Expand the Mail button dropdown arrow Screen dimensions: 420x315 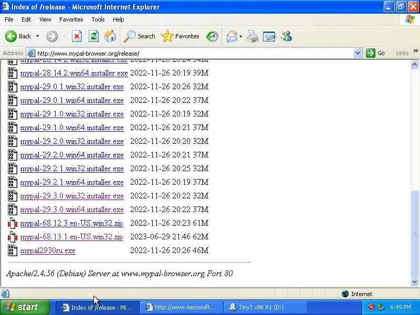point(240,36)
